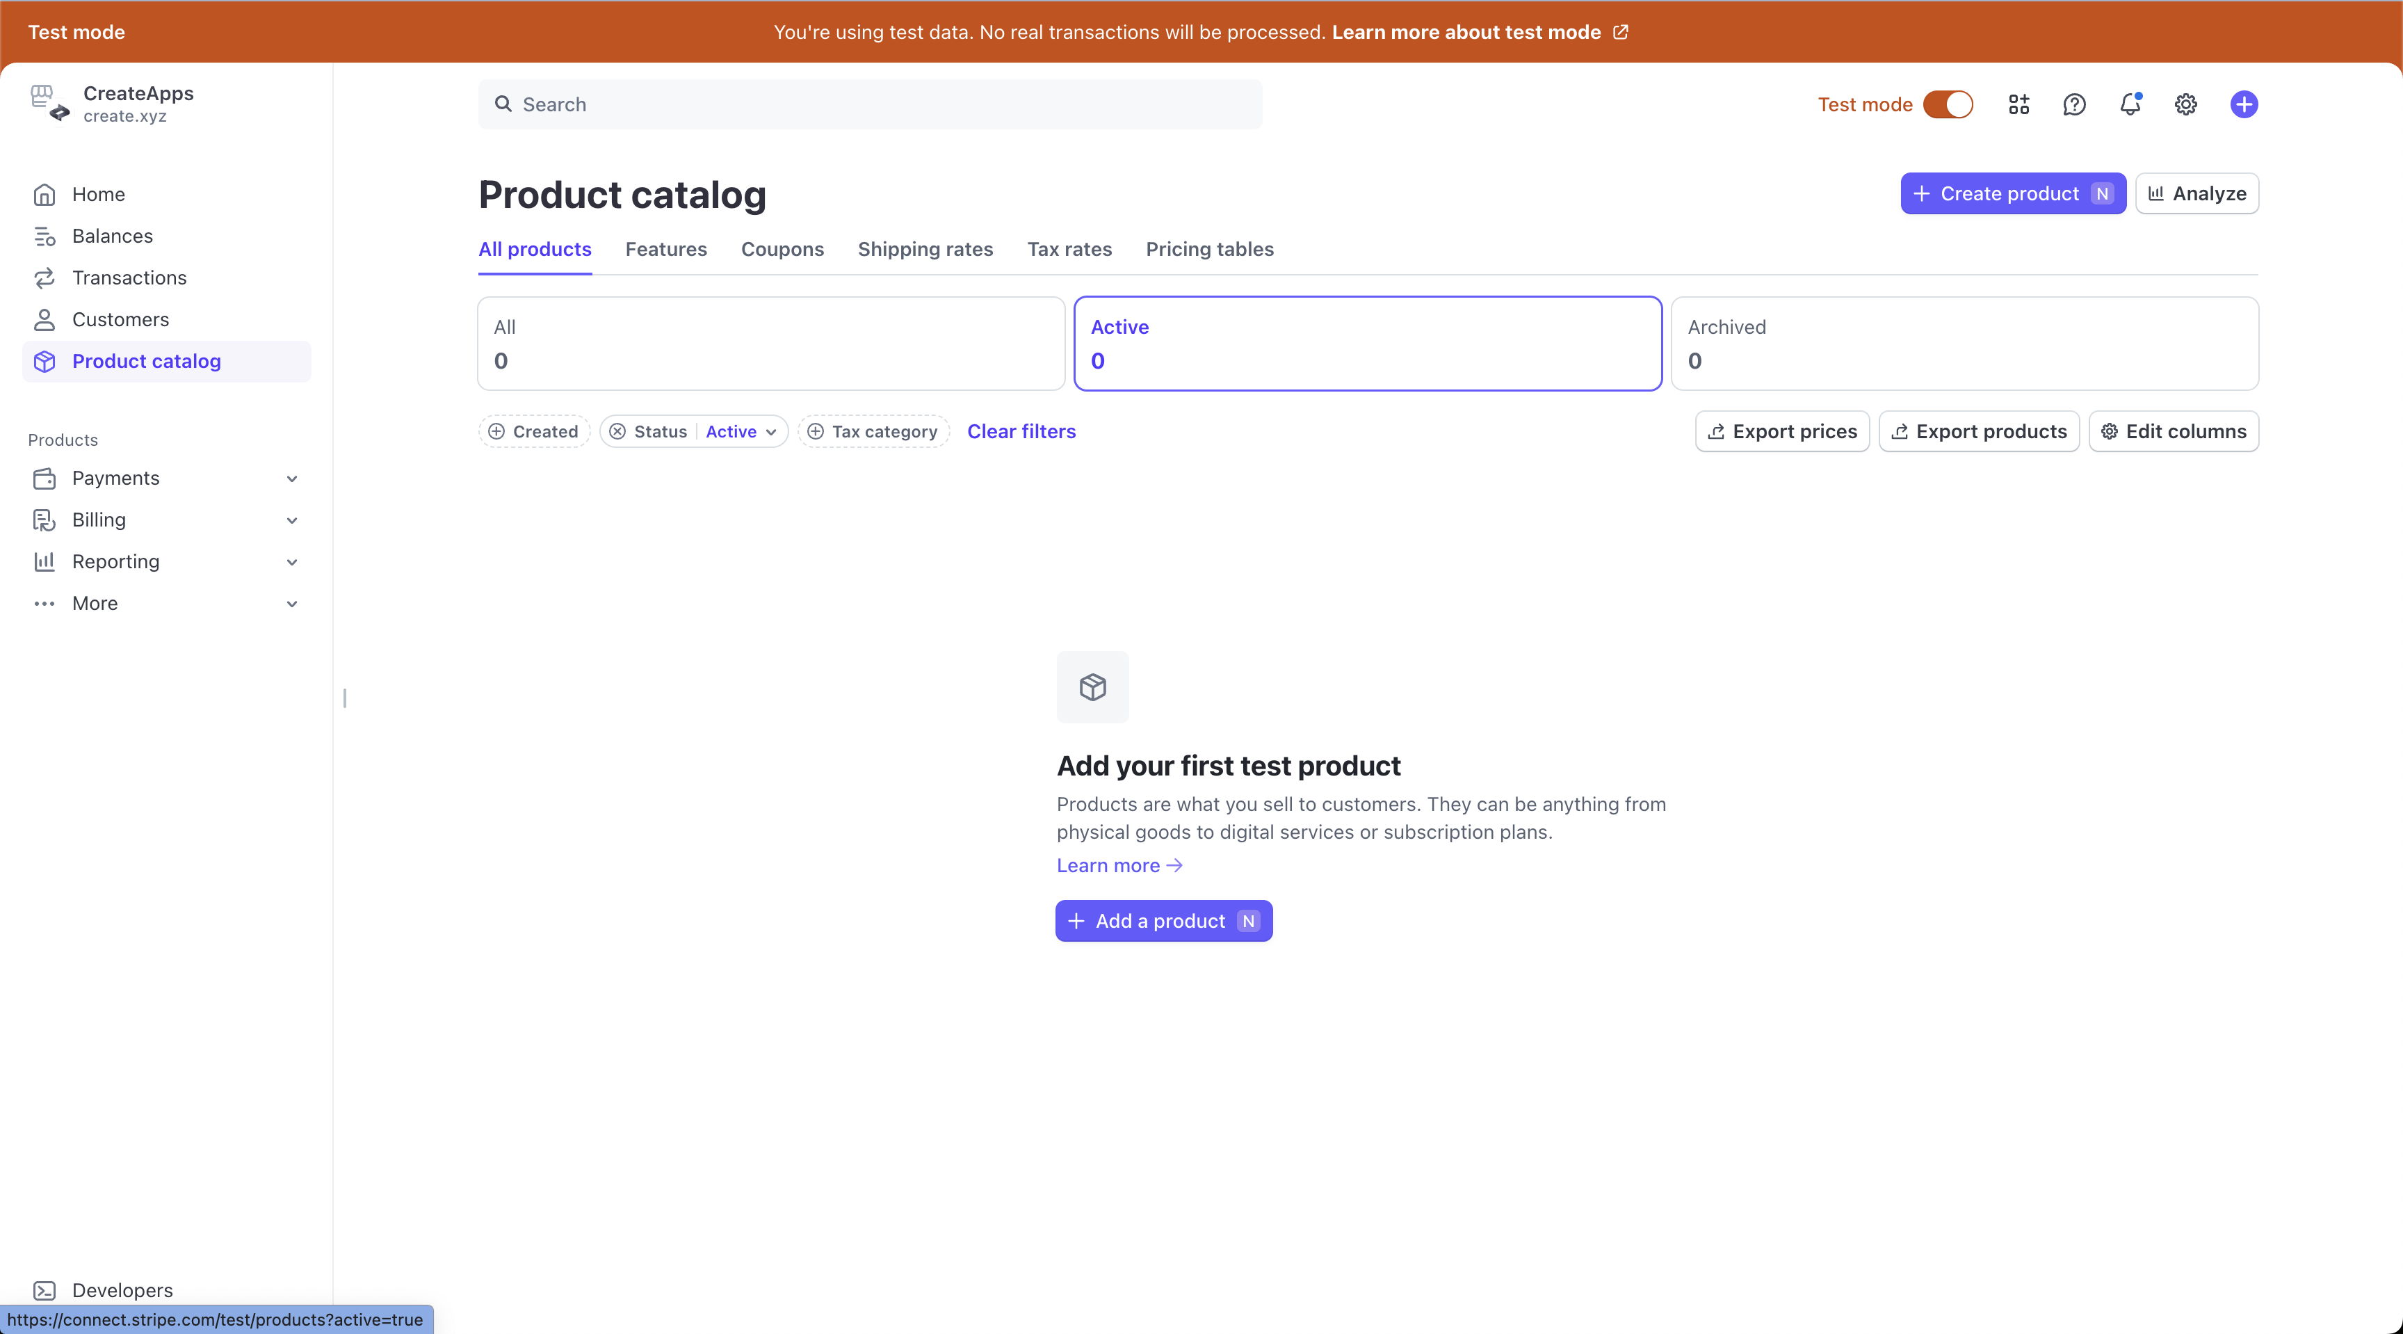Image resolution: width=2403 pixels, height=1334 pixels.
Task: Click the help question mark icon
Action: 2073,104
